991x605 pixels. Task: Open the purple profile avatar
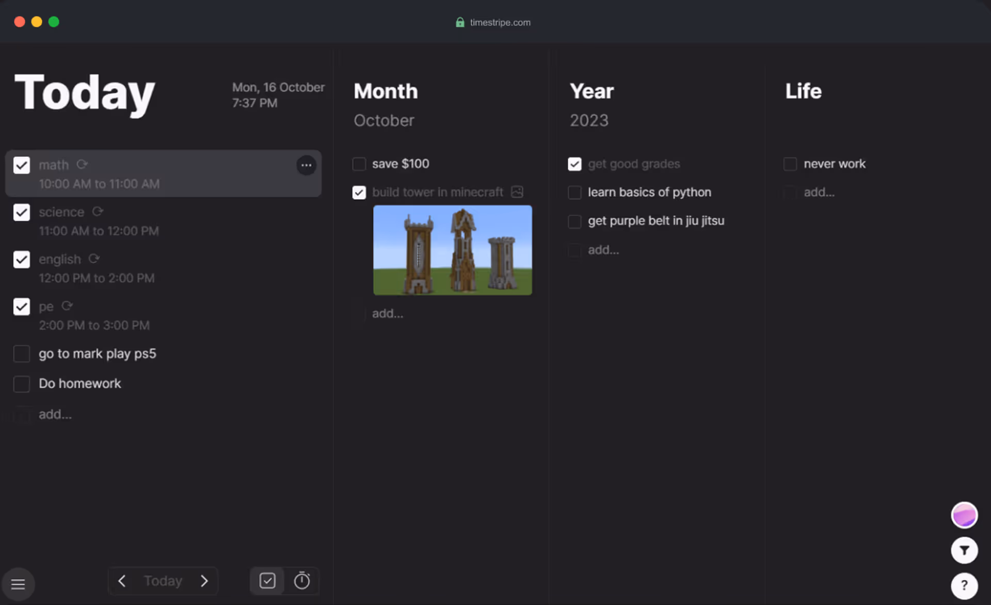[964, 515]
